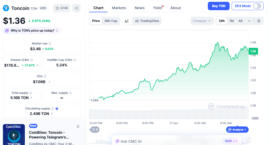Open the share icon button
The height and width of the screenshot is (145, 268).
coord(76,8)
